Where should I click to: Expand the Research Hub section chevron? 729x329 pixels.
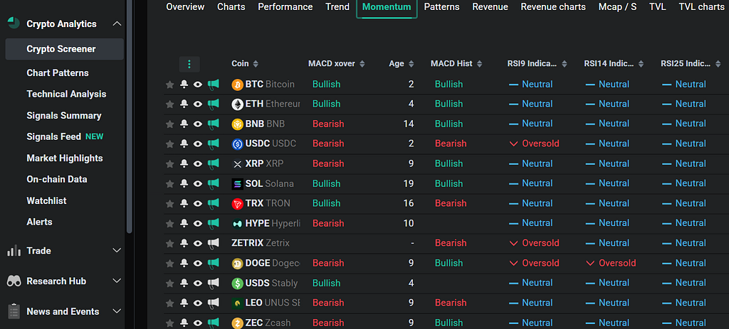pyautogui.click(x=117, y=281)
